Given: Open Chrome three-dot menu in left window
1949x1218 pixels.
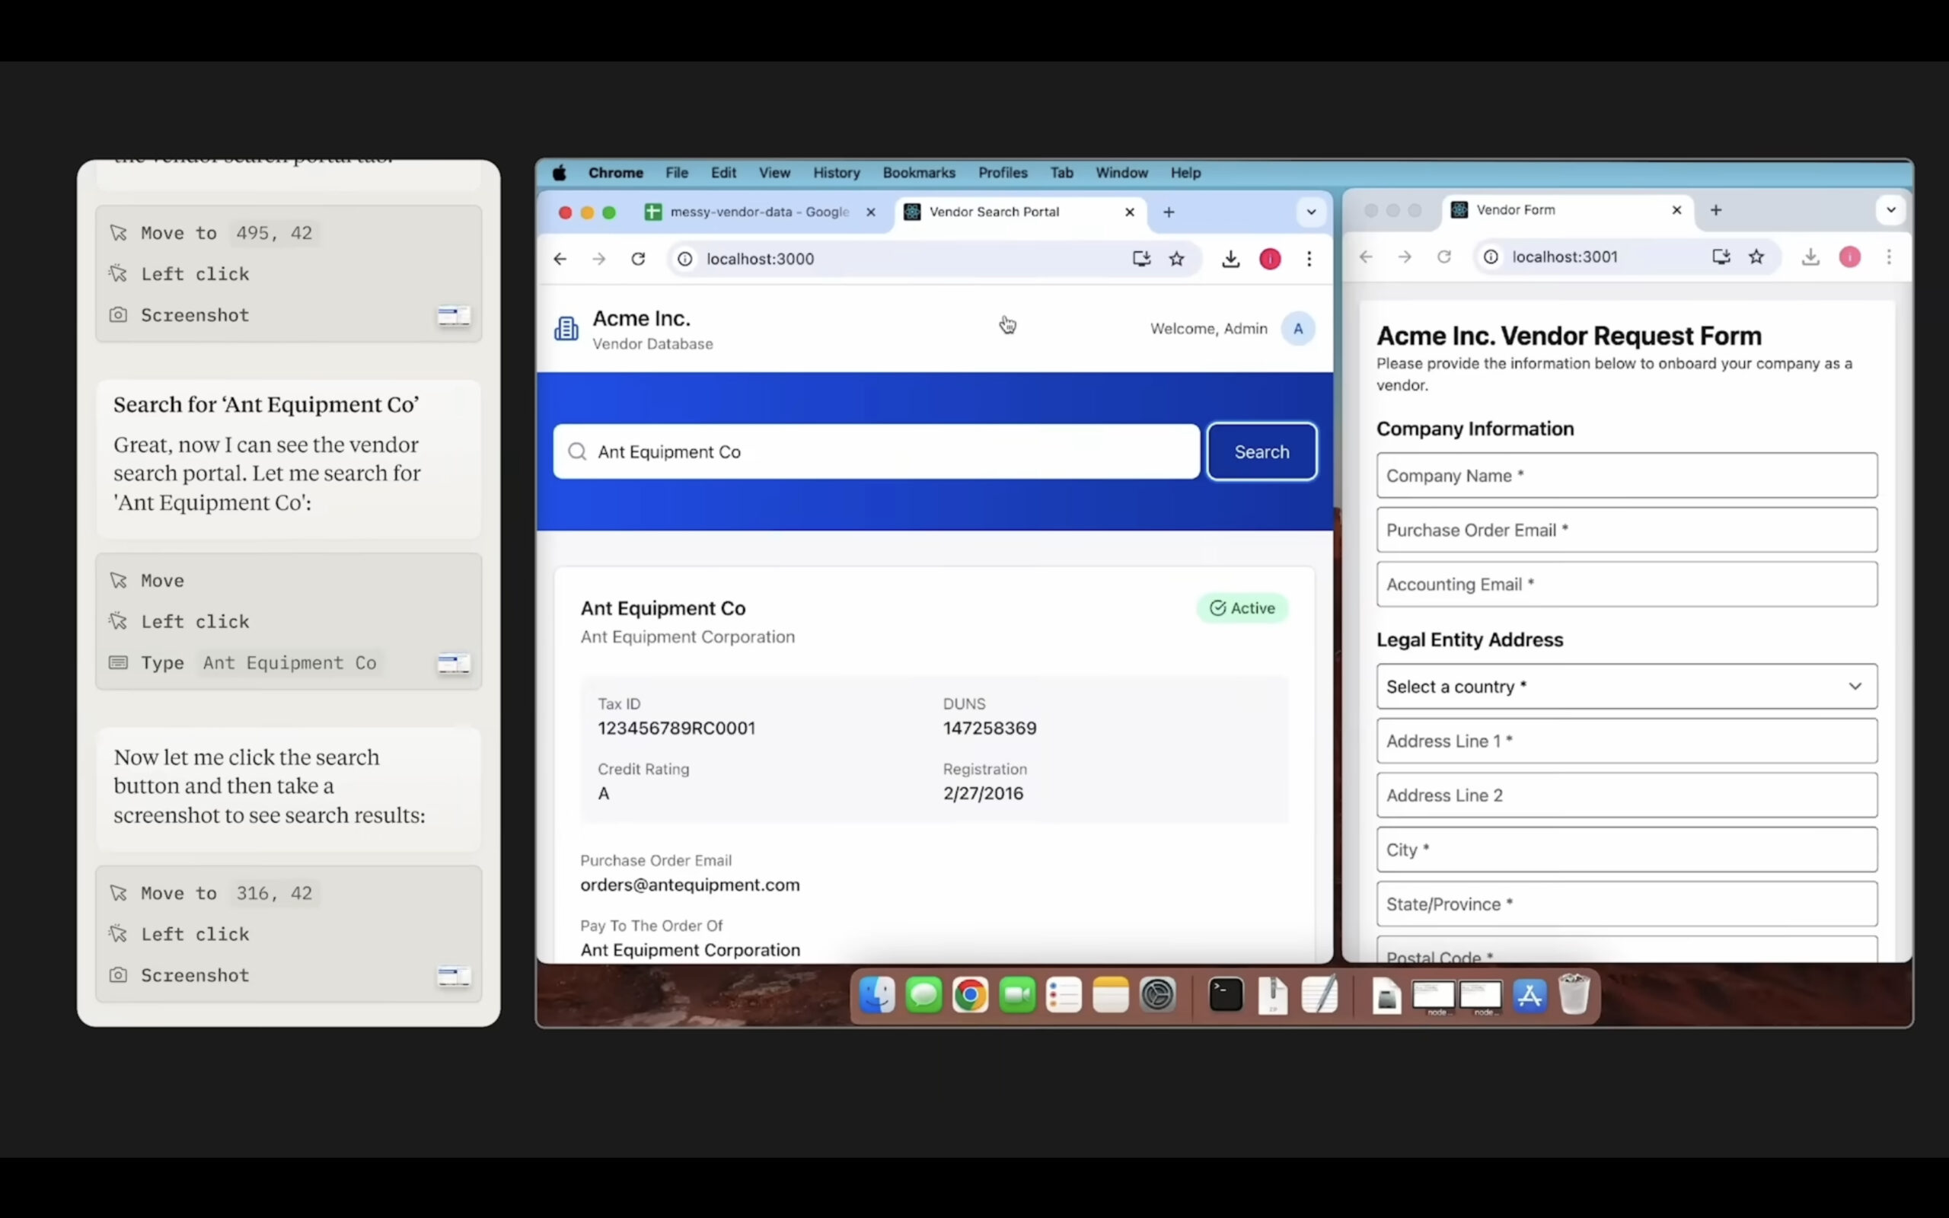Looking at the screenshot, I should click(x=1309, y=259).
